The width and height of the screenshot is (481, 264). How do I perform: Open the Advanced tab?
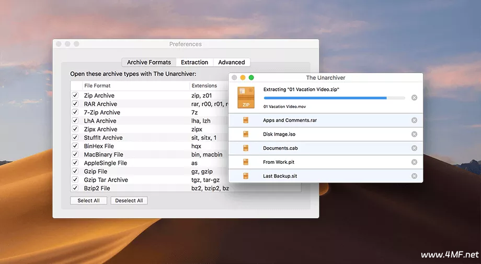[232, 62]
